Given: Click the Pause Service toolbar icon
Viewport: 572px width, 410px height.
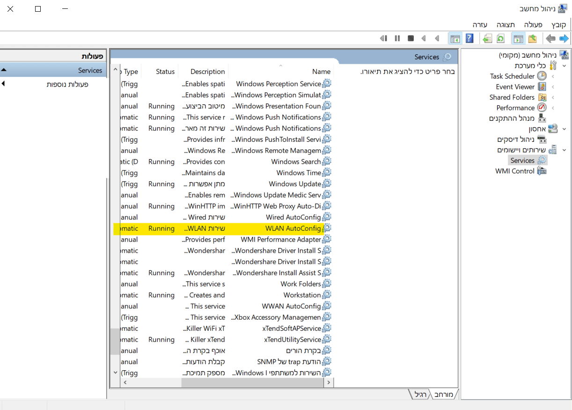Looking at the screenshot, I should (397, 38).
